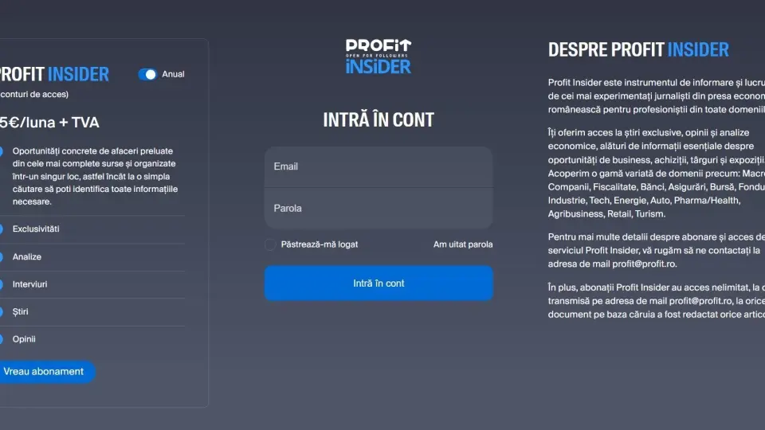Click the €/luna + TVA price text

coord(49,123)
